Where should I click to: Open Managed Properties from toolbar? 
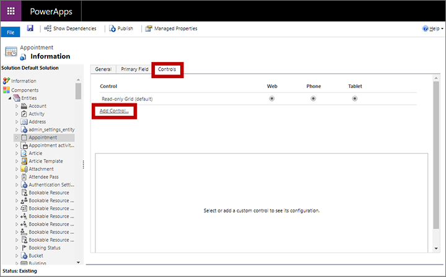[149, 29]
